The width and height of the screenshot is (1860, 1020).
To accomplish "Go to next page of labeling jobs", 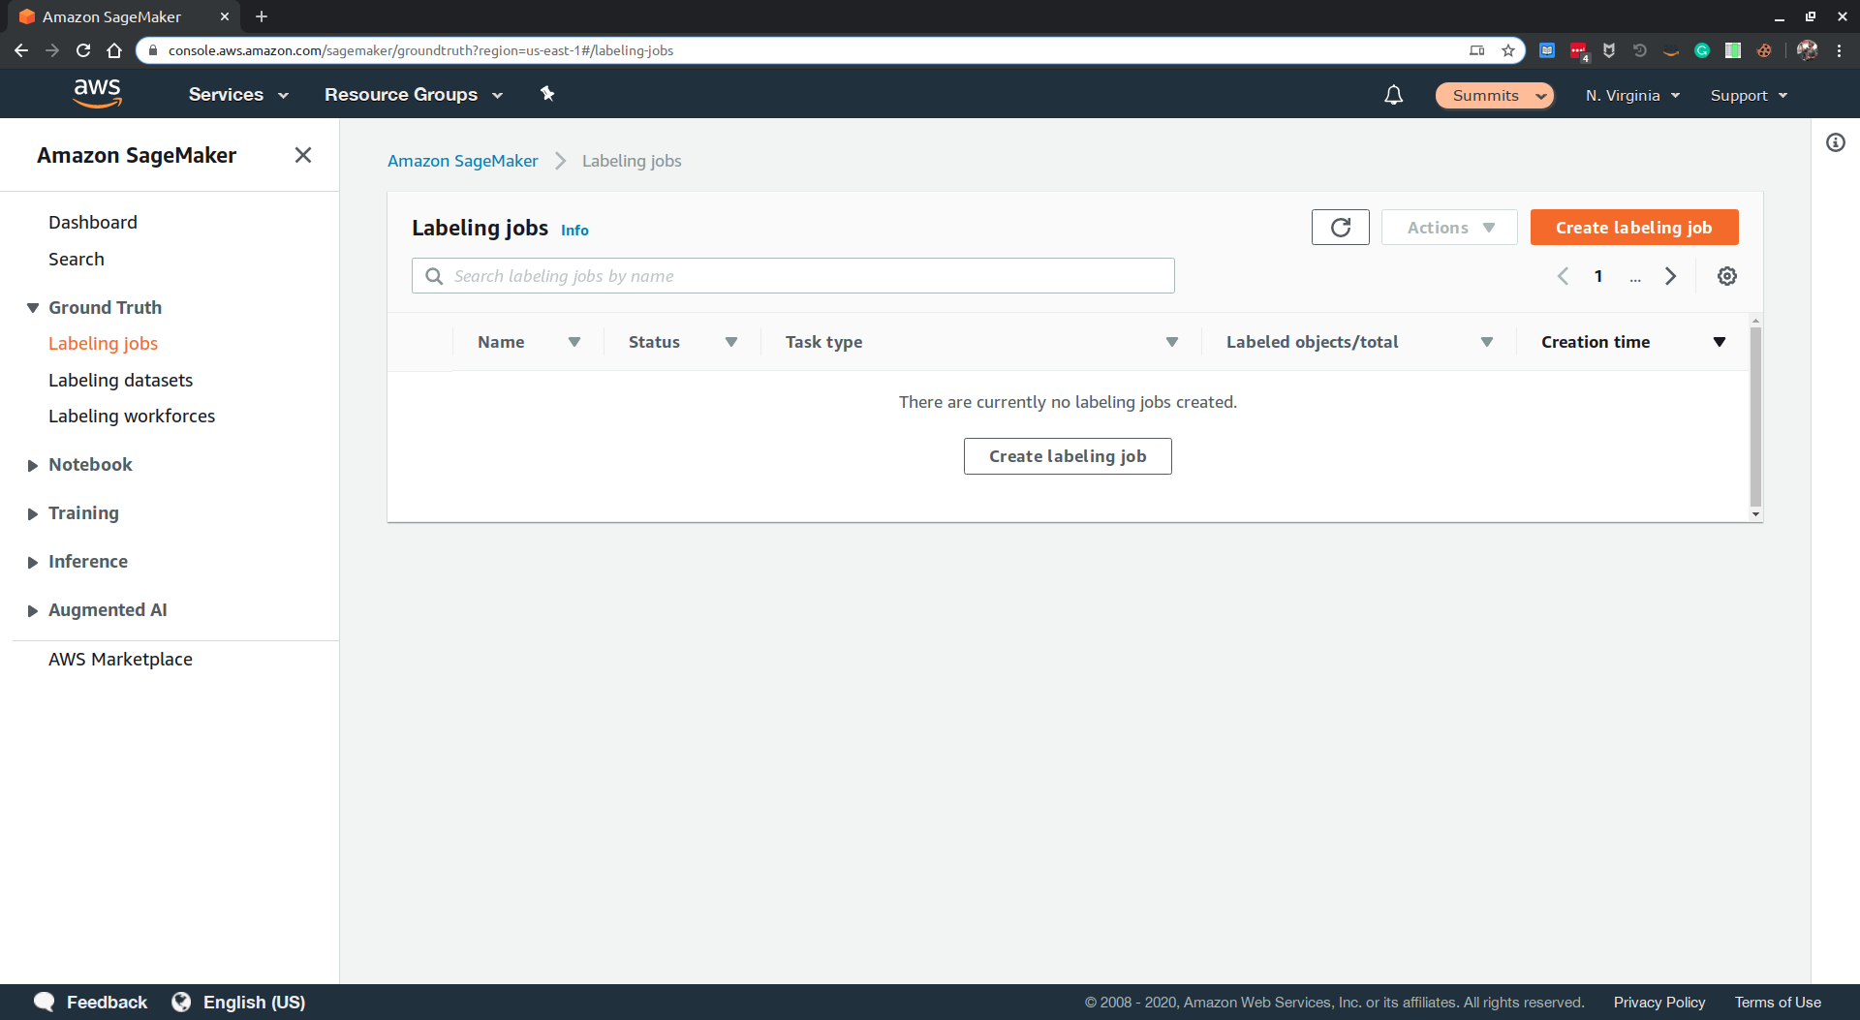I will point(1670,276).
